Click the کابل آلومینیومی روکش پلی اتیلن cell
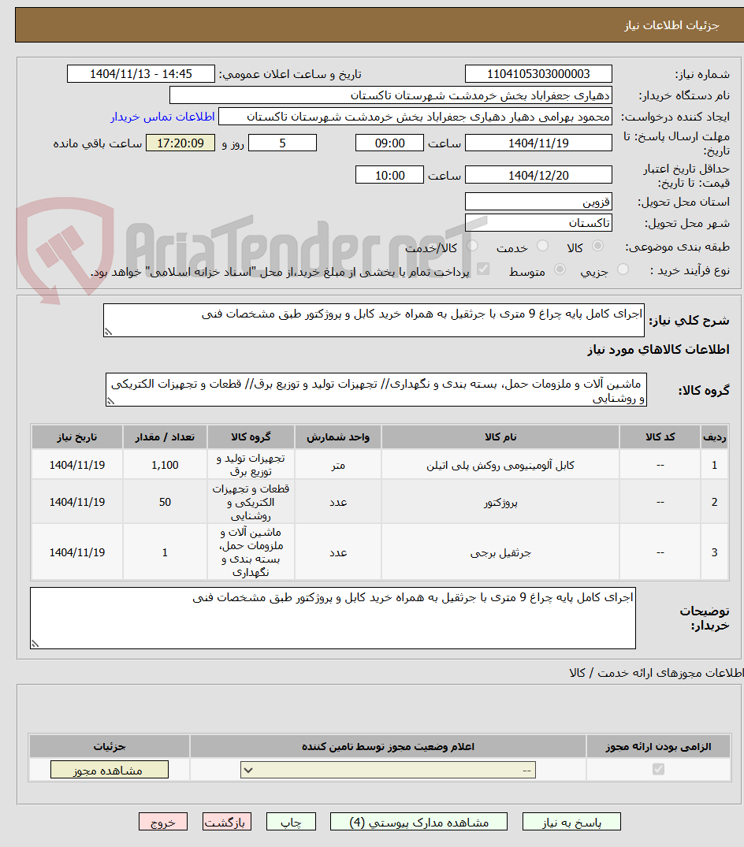Image resolution: width=744 pixels, height=847 pixels. 500,465
